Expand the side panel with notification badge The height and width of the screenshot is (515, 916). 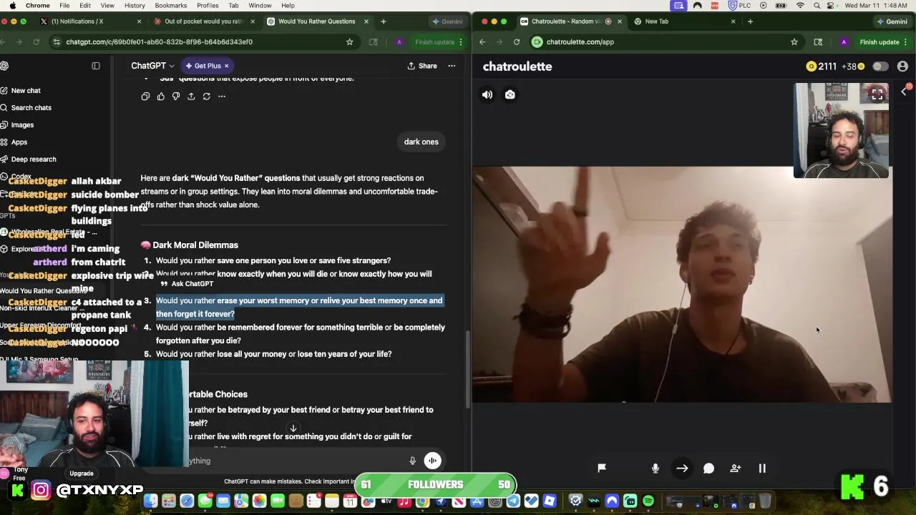[905, 91]
